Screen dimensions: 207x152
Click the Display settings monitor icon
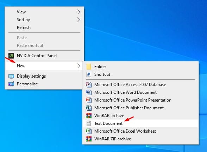pos(11,76)
